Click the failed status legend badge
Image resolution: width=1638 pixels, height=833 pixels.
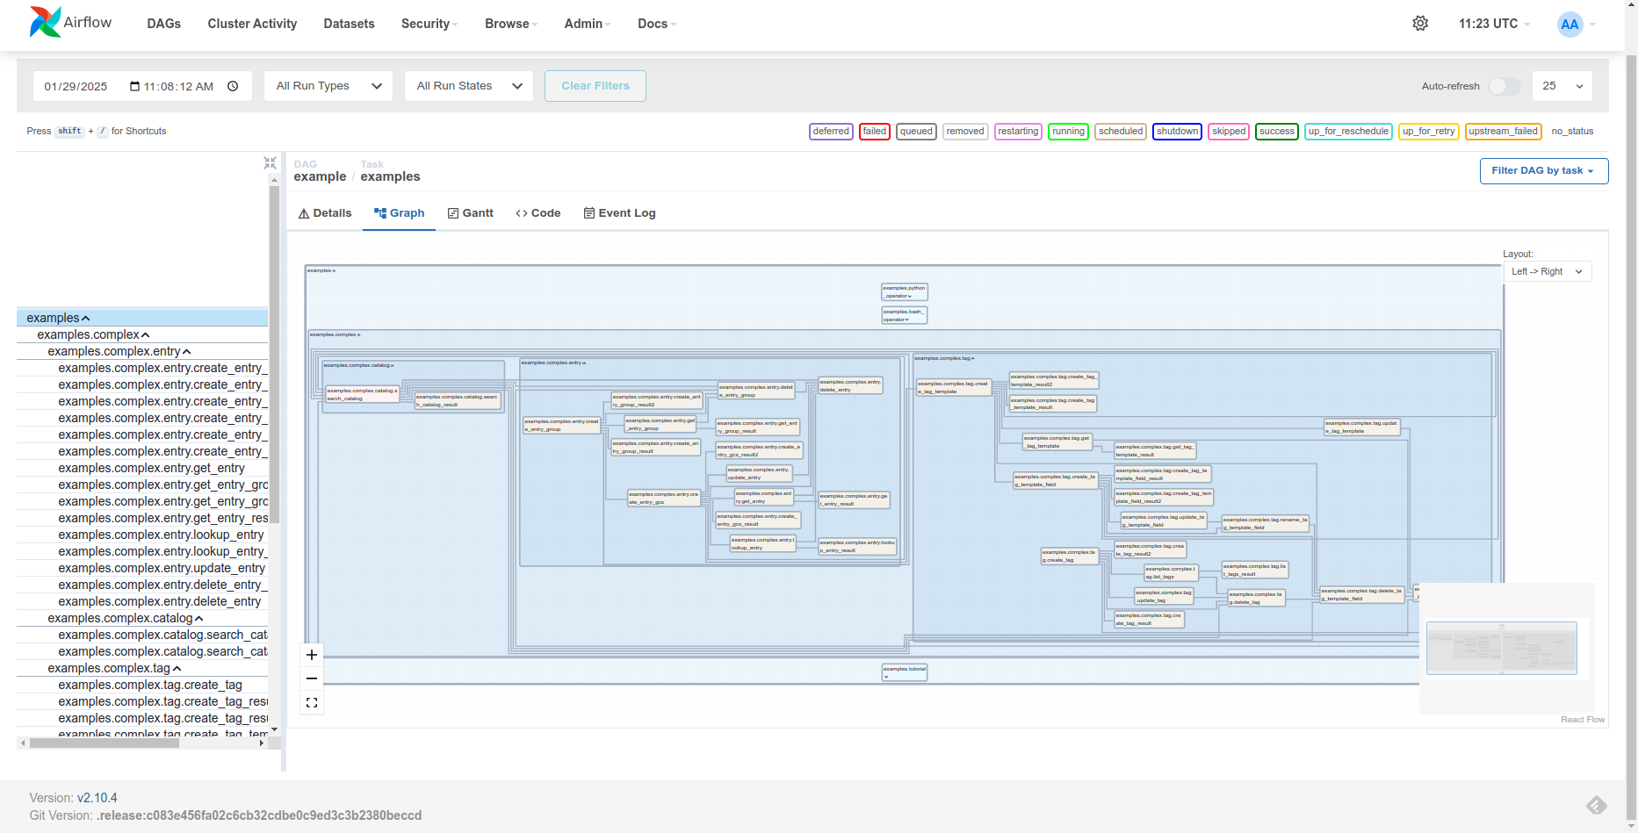pos(874,132)
